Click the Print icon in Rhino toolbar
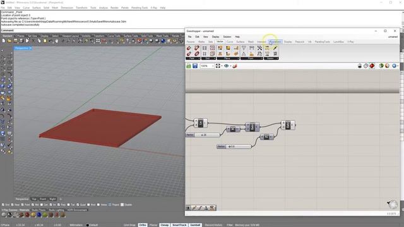Viewport: 404px width, 227px height. pyautogui.click(x=21, y=40)
